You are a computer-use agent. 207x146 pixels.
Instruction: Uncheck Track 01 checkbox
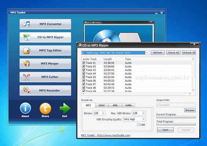click(84, 63)
